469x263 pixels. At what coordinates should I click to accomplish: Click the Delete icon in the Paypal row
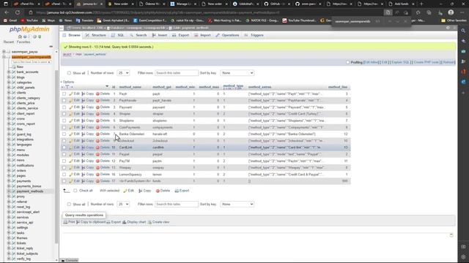coord(97,154)
